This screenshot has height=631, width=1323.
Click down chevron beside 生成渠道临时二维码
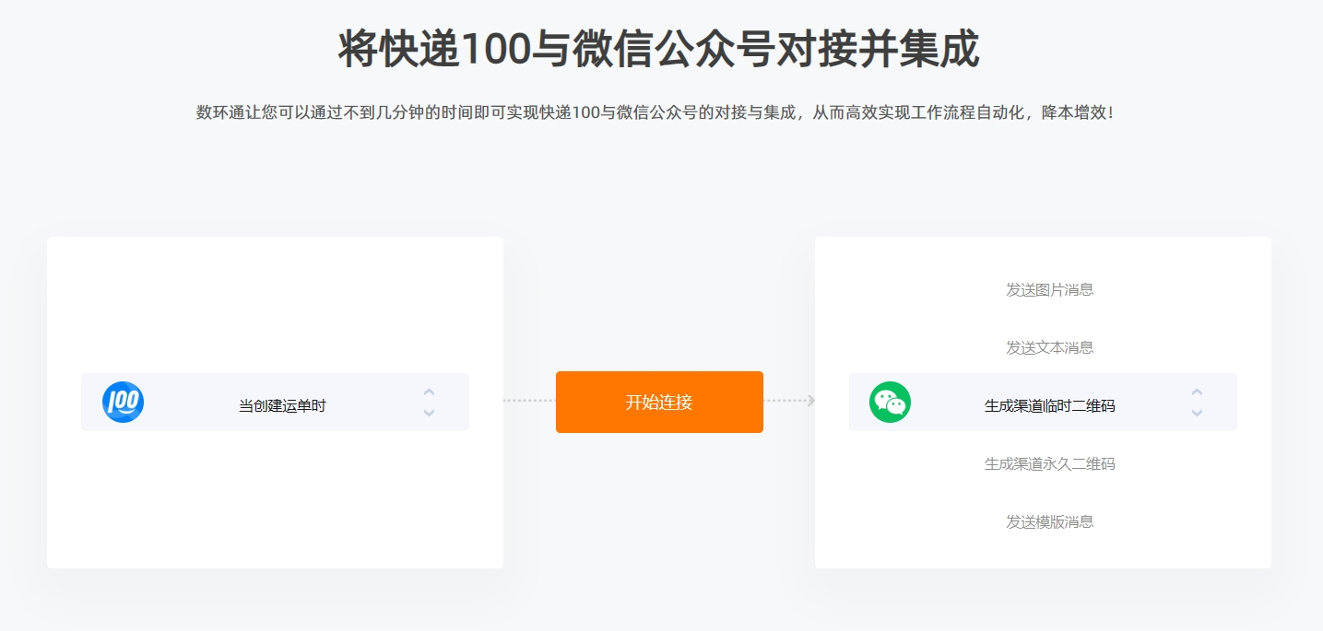click(1197, 413)
